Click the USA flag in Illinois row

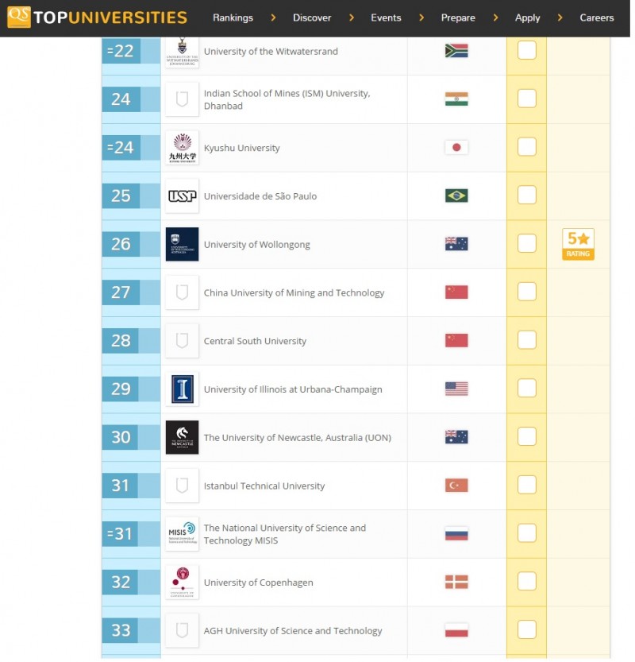(456, 389)
